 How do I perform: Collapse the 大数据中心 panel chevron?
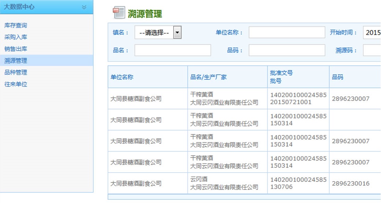(84, 7)
